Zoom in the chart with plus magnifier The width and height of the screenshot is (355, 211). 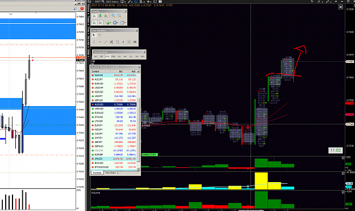(x=113, y=16)
